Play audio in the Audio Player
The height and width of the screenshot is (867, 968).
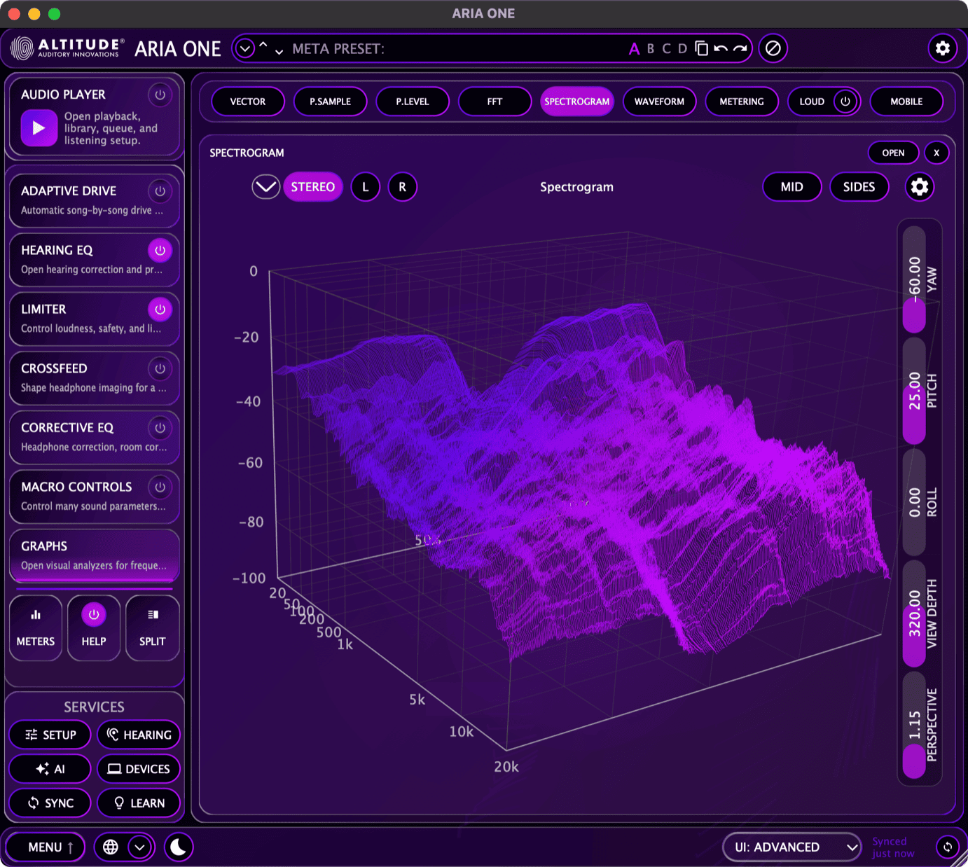click(x=39, y=128)
